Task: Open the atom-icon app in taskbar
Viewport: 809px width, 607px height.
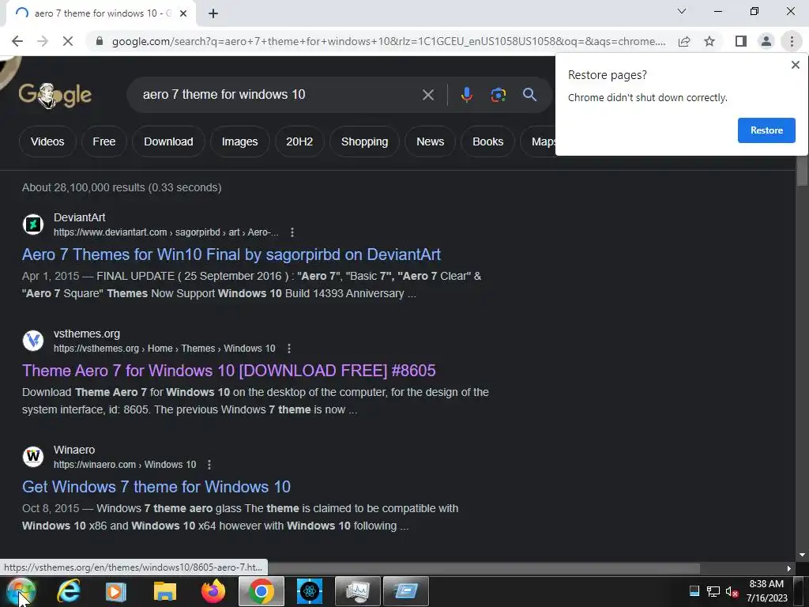Action: tap(310, 591)
